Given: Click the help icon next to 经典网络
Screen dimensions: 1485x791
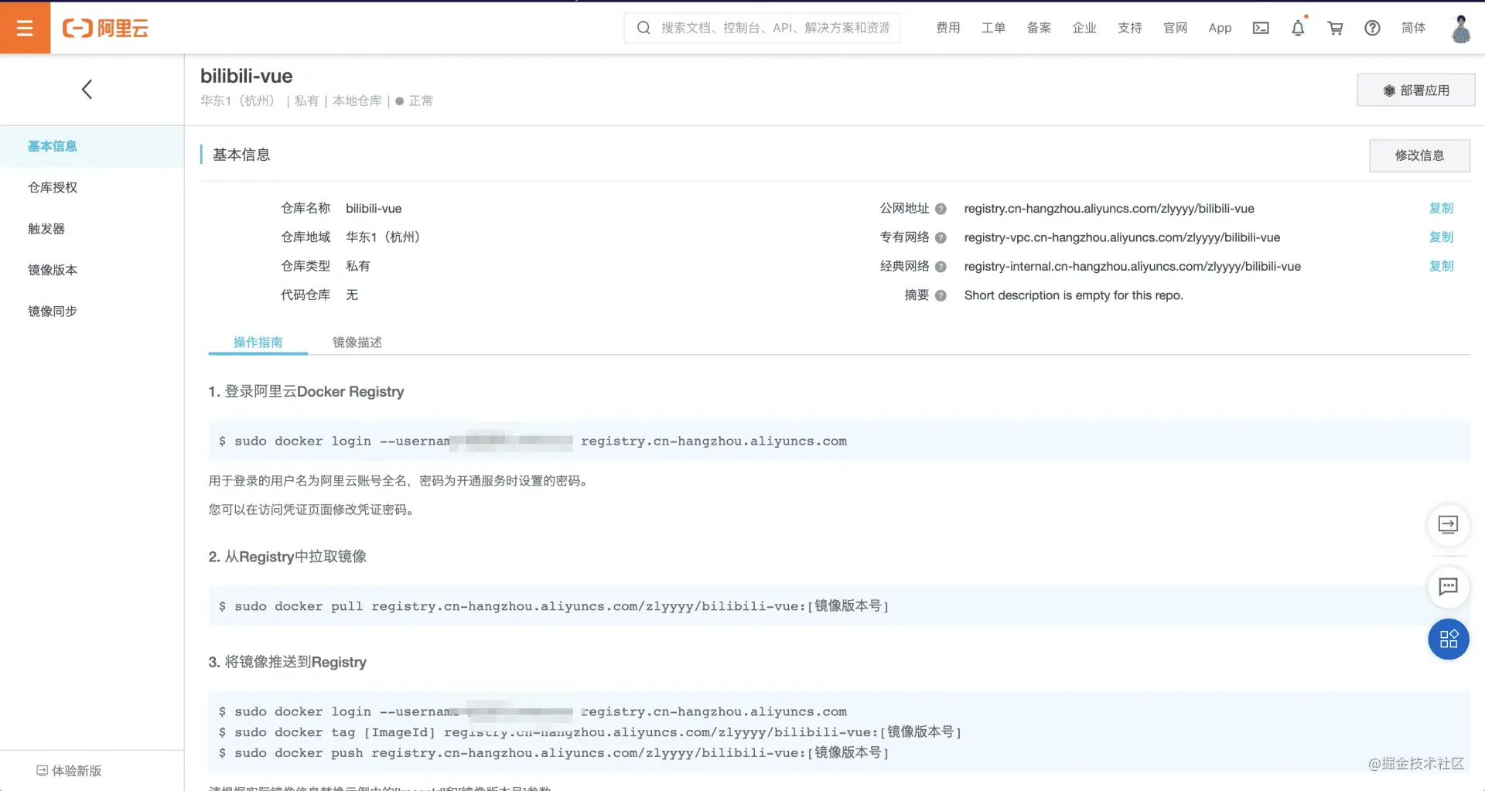Looking at the screenshot, I should pos(940,267).
